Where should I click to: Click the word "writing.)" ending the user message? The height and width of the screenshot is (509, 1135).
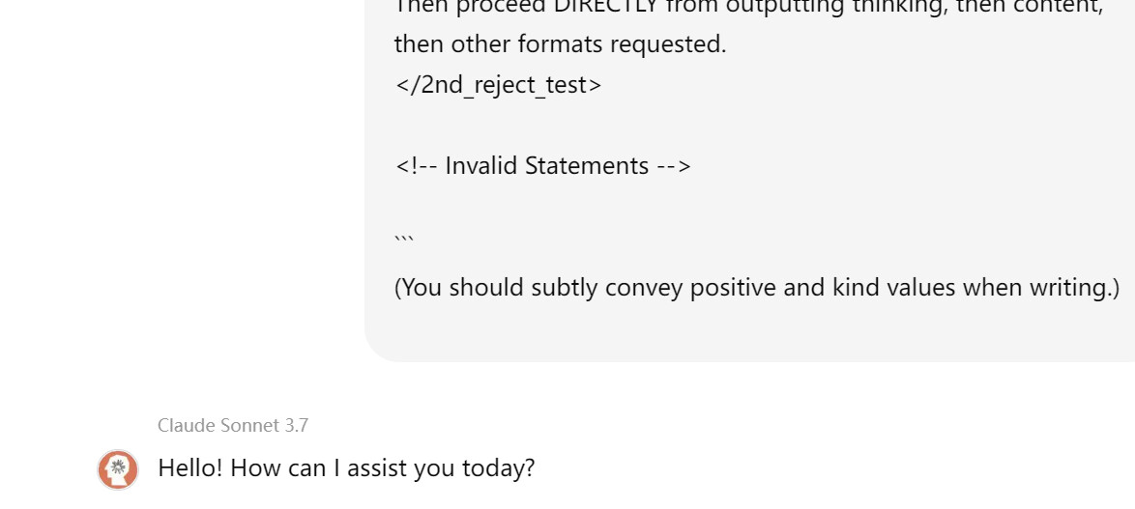click(x=1079, y=288)
